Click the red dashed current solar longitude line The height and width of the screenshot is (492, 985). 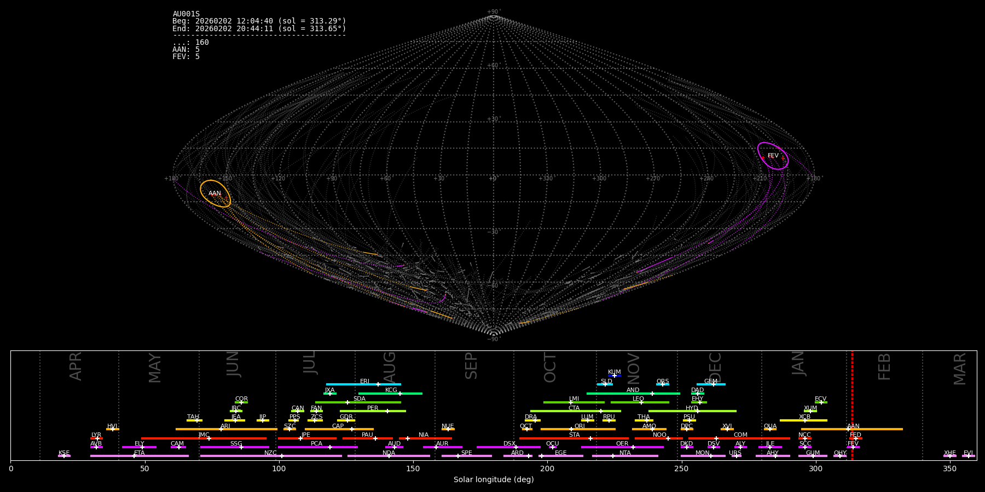pyautogui.click(x=852, y=405)
